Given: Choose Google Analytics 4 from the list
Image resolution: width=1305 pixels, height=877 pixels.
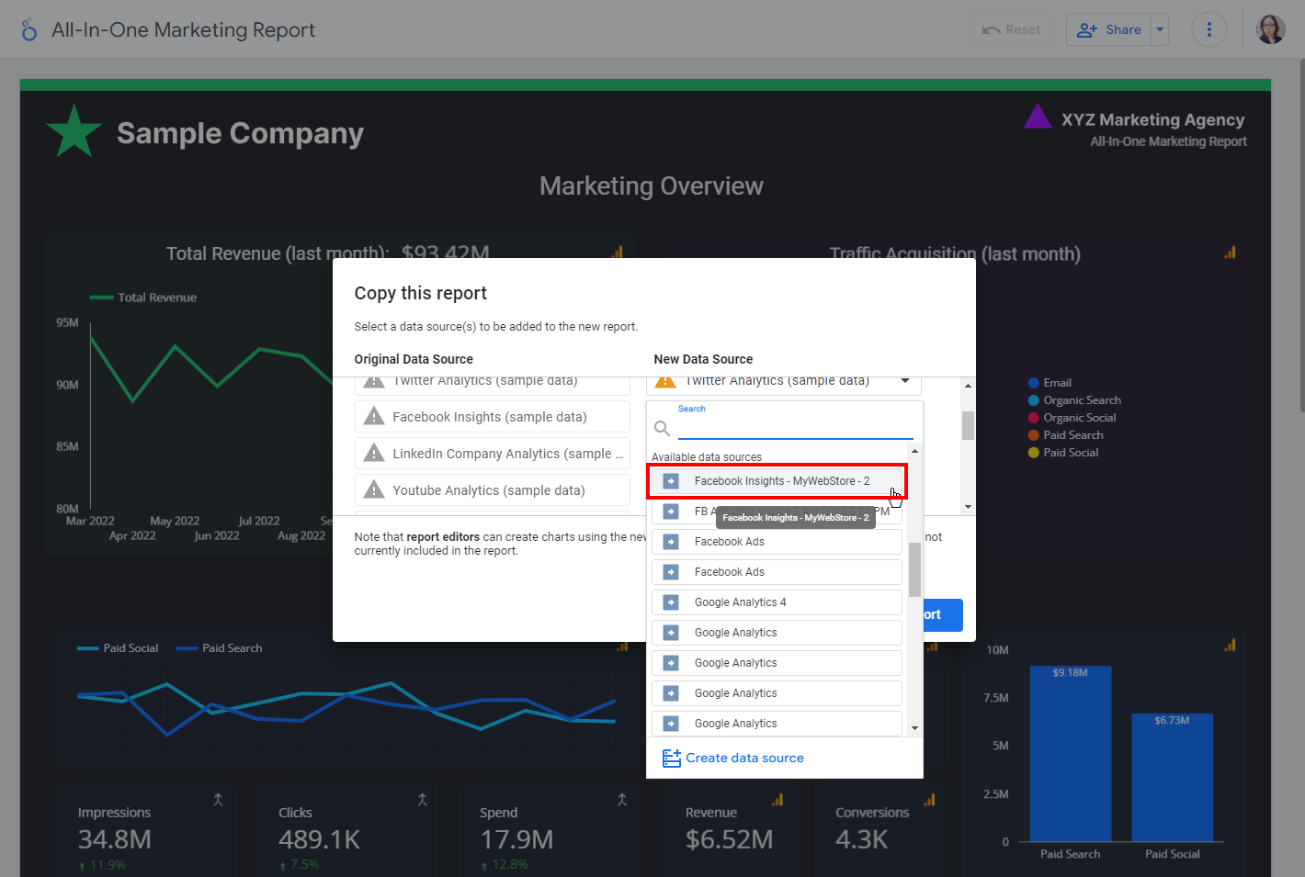Looking at the screenshot, I should (777, 602).
